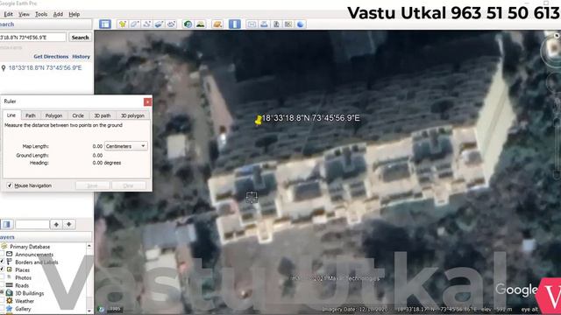Click the search result pin icon
This screenshot has width=561, height=315.
(x=4, y=68)
